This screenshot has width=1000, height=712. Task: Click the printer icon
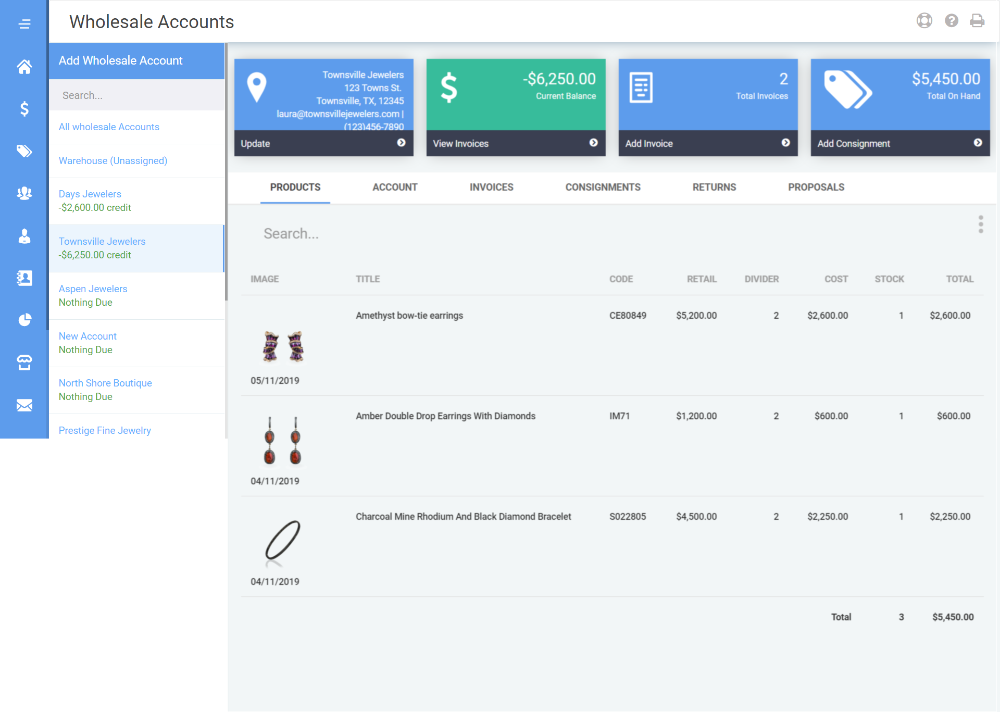[x=977, y=20]
